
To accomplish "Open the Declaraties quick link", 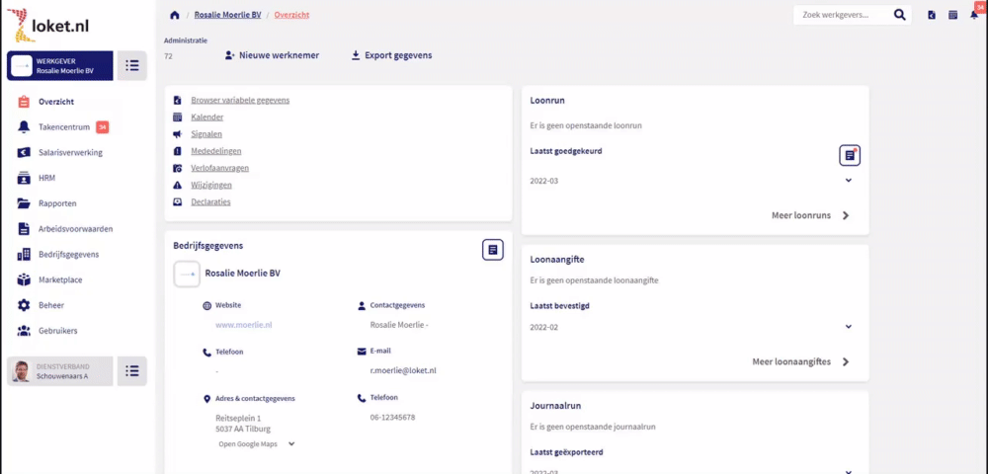I will [210, 202].
